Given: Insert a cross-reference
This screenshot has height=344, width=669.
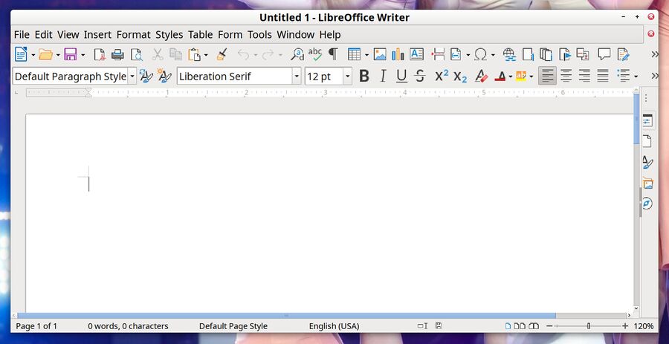Looking at the screenshot, I should [x=582, y=54].
